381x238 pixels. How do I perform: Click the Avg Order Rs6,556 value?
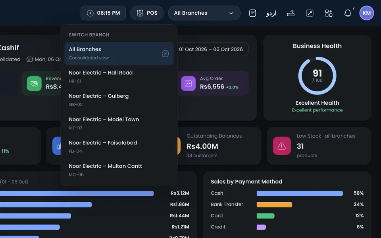coord(212,86)
